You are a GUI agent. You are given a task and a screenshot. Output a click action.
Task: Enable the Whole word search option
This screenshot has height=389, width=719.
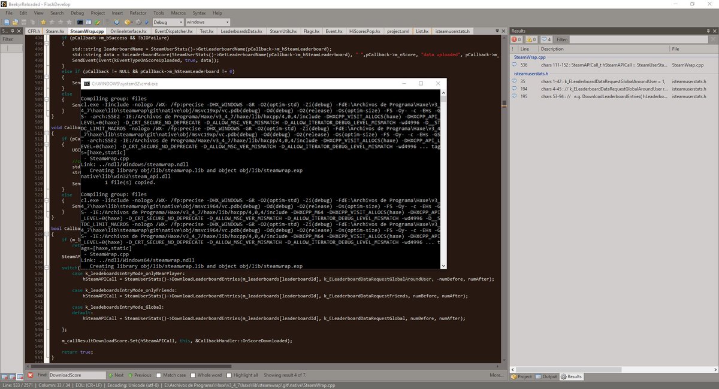tap(194, 375)
